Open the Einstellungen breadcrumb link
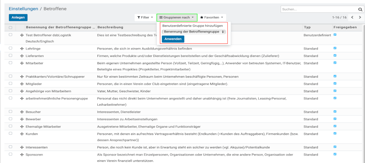The image size is (365, 163). click(x=23, y=8)
